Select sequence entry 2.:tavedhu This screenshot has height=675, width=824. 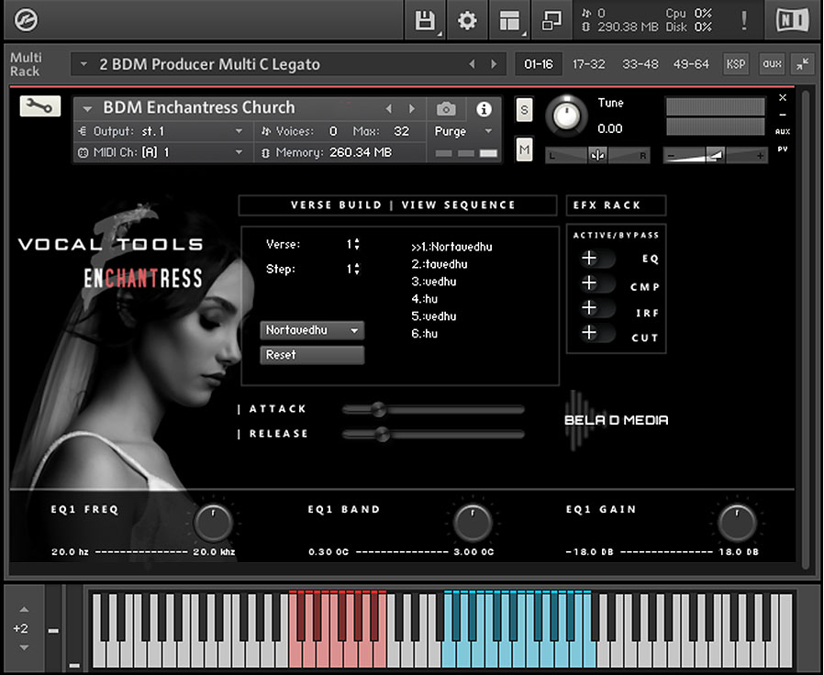(x=440, y=264)
